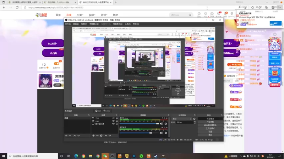Toggle the lock on the second source row

(x=117, y=121)
